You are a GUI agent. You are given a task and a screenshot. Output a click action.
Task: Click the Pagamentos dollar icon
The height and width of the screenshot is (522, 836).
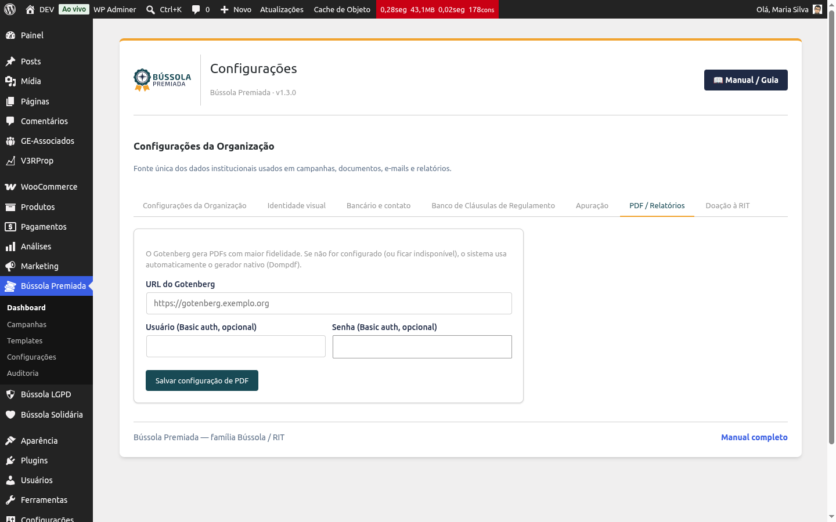coord(10,227)
